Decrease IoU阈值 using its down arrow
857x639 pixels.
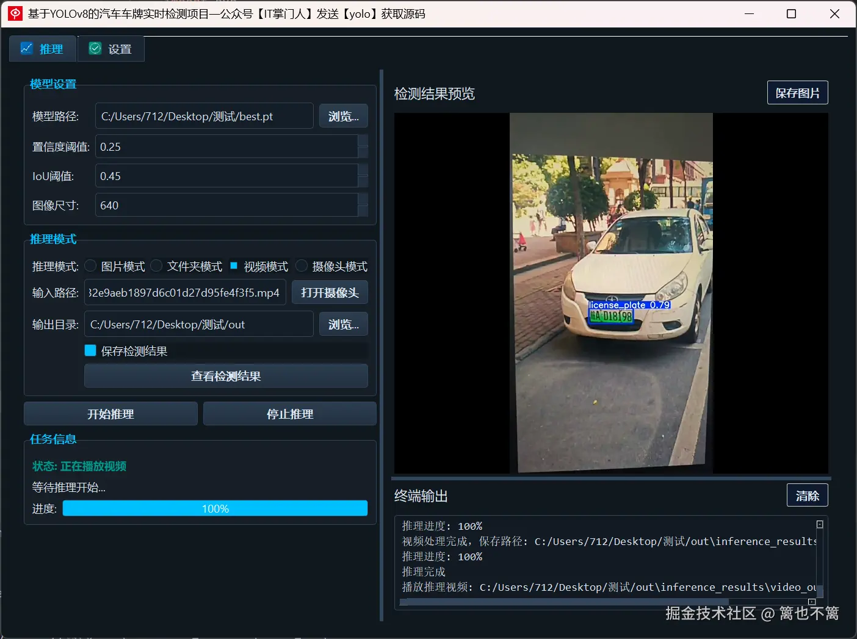(363, 181)
